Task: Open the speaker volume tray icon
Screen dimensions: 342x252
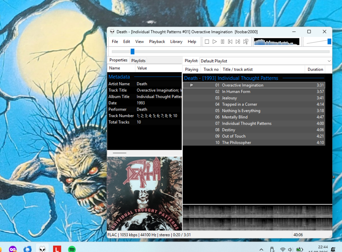Action: pos(290,249)
